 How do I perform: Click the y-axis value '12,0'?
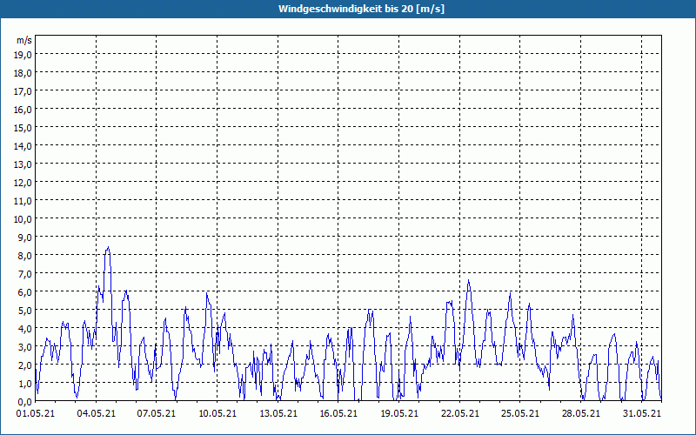[x=24, y=183]
